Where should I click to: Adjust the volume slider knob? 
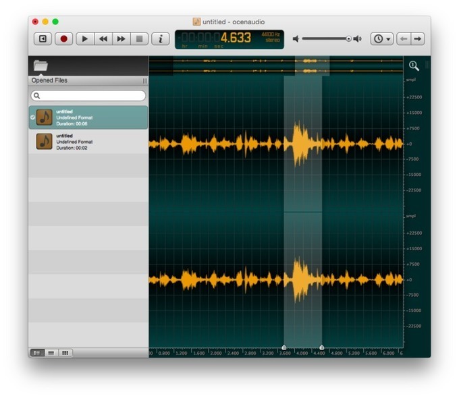(x=348, y=38)
